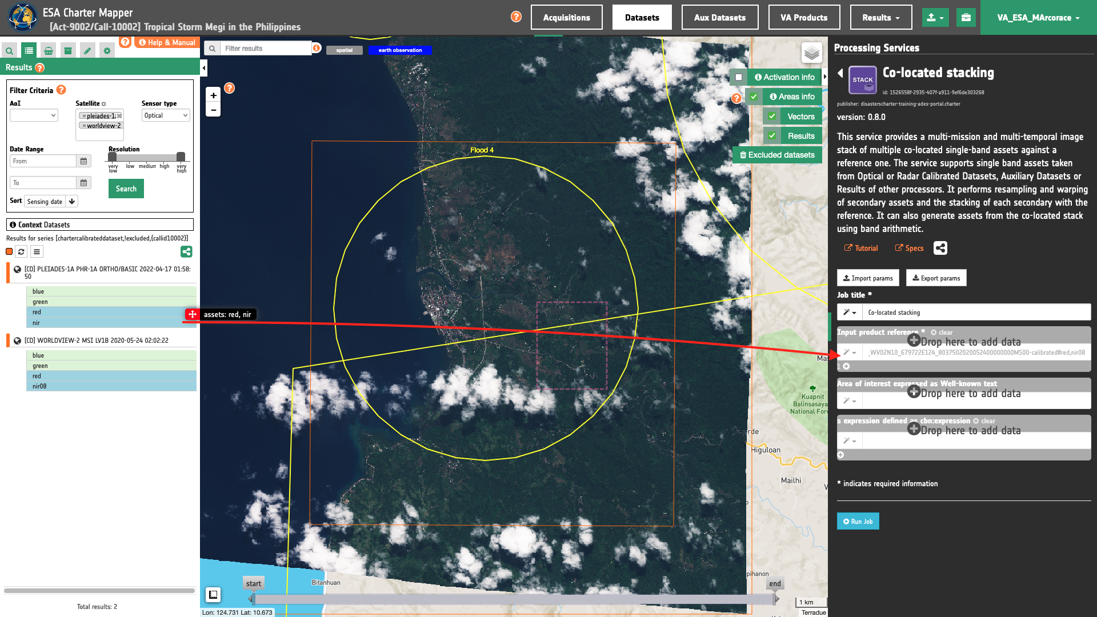The width and height of the screenshot is (1097, 617).
Task: Click the very low resolution slider handle
Action: [113, 157]
